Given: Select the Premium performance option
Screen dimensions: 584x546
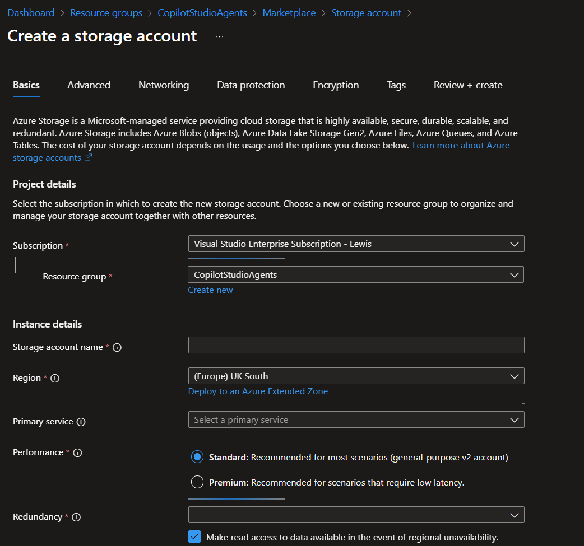Looking at the screenshot, I should pyautogui.click(x=197, y=482).
